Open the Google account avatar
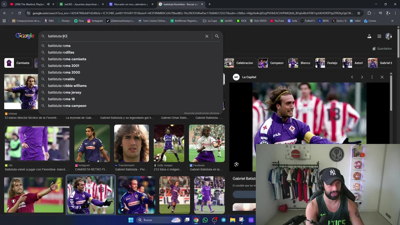The image size is (400, 225). (388, 36)
